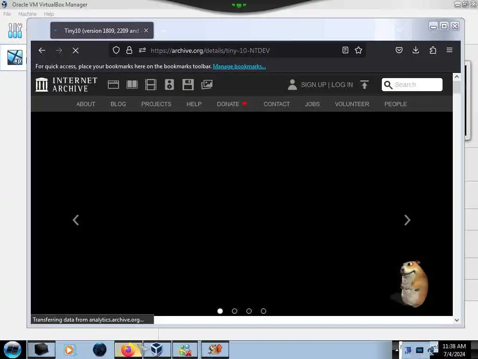Image resolution: width=478 pixels, height=359 pixels.
Task: Toggle reader view icon in address bar
Action: click(x=345, y=50)
